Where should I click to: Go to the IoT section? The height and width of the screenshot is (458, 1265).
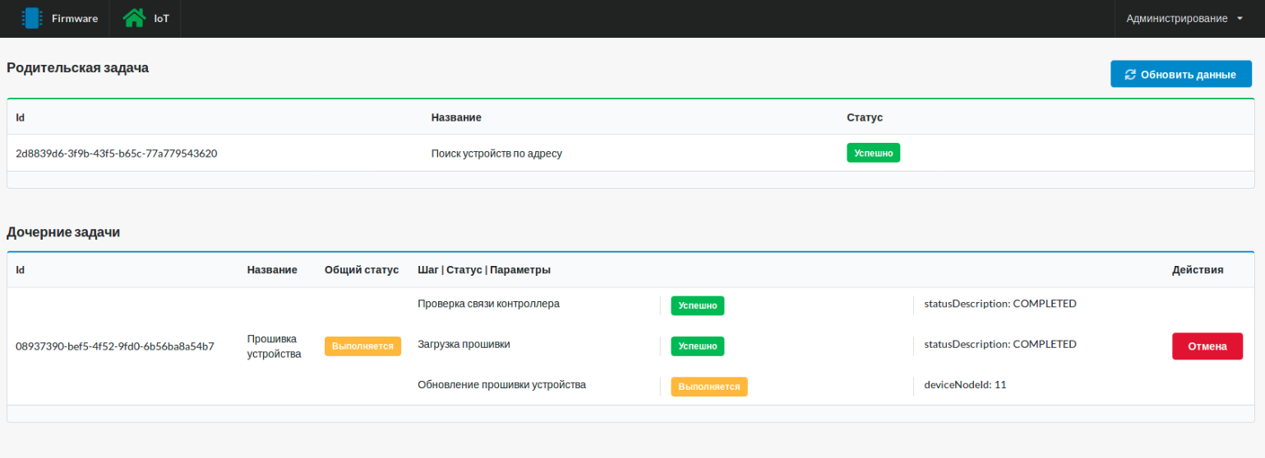161,18
